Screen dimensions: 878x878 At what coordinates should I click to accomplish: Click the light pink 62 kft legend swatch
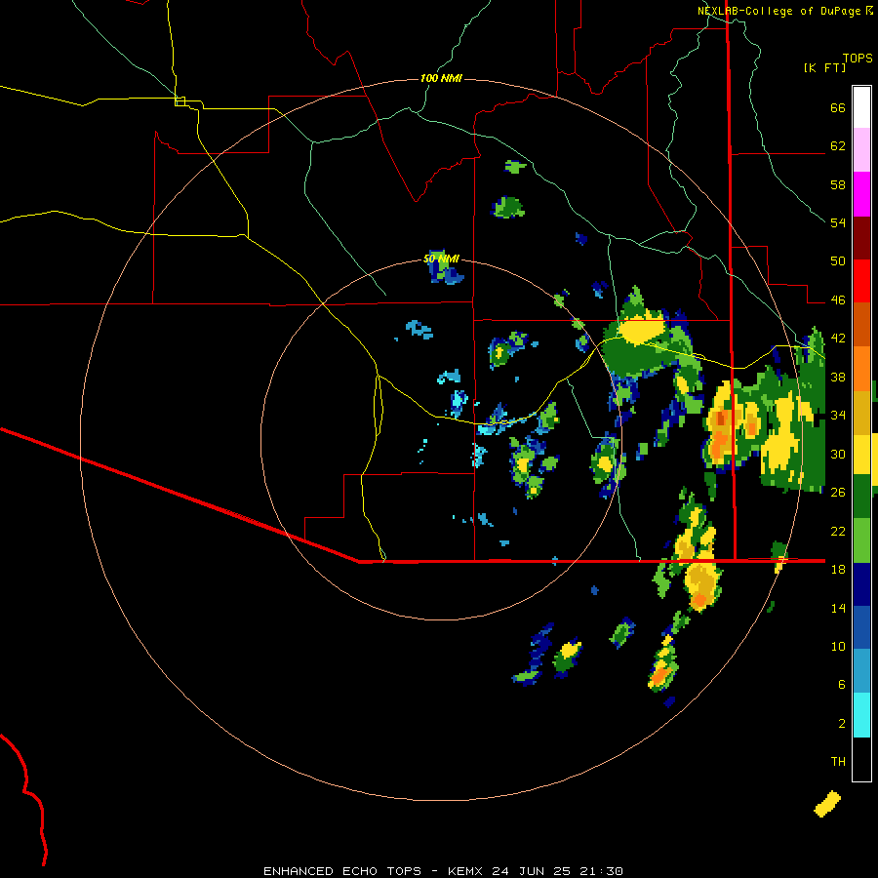click(x=861, y=150)
